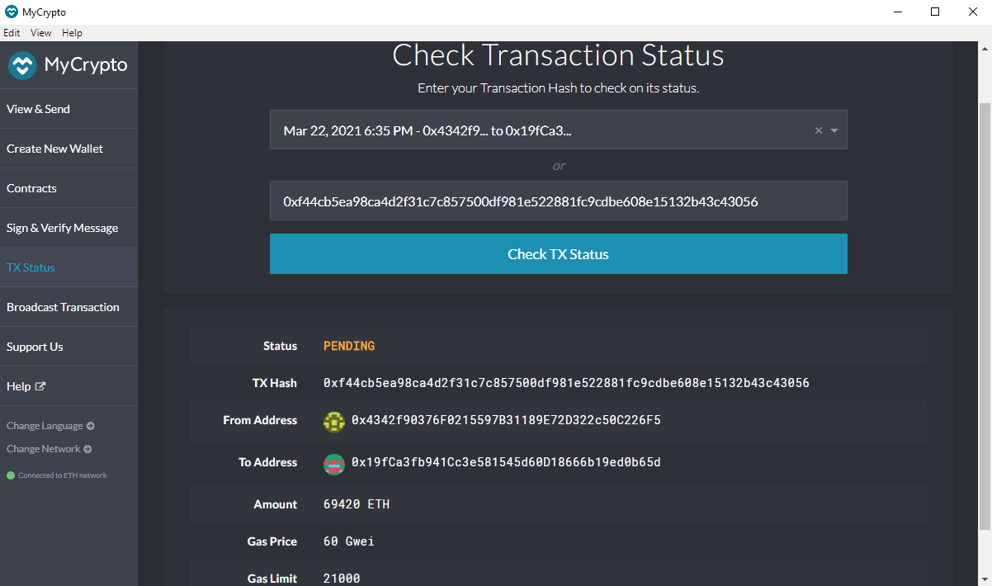Click the external link icon beside Help
992x586 pixels.
coord(40,386)
